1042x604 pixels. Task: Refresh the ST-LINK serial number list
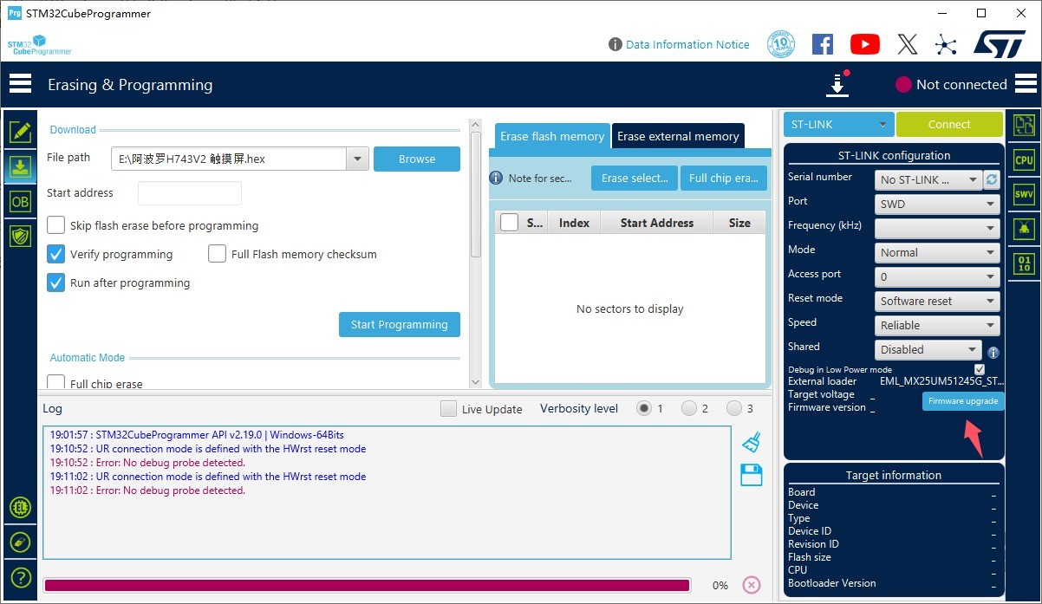993,179
